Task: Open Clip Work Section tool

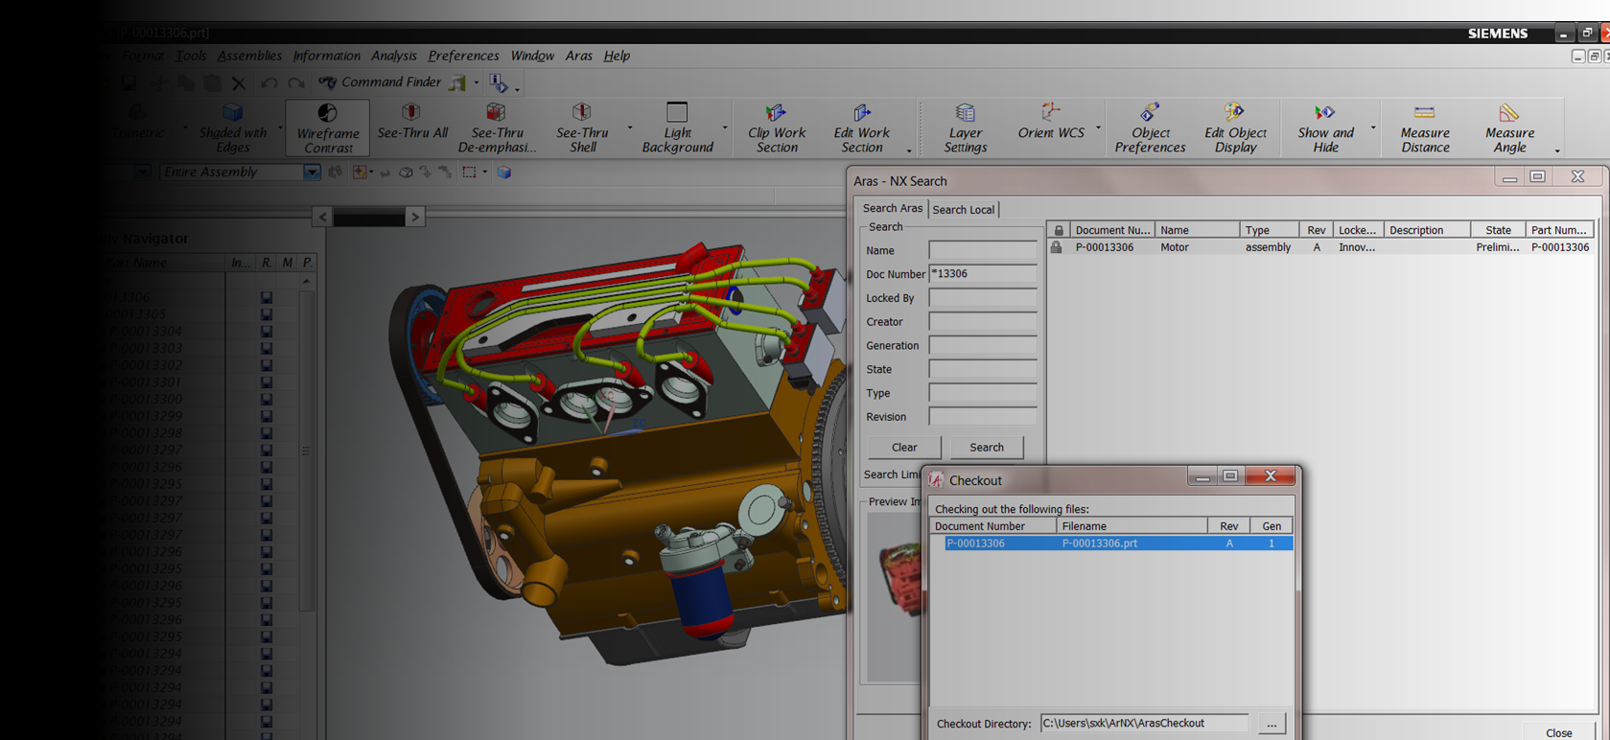Action: tap(776, 127)
